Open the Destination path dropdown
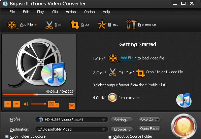This screenshot has height=139, width=201. pyautogui.click(x=103, y=129)
